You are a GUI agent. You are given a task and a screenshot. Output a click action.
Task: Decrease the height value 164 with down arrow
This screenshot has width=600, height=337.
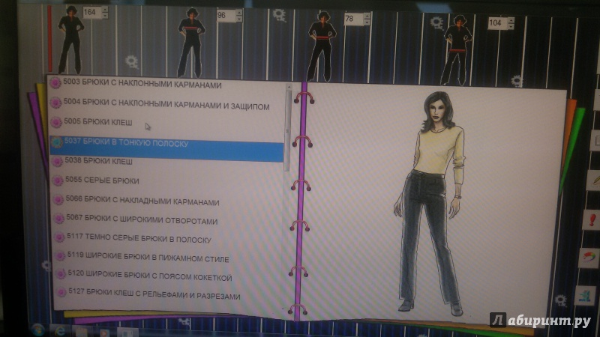pyautogui.click(x=105, y=16)
